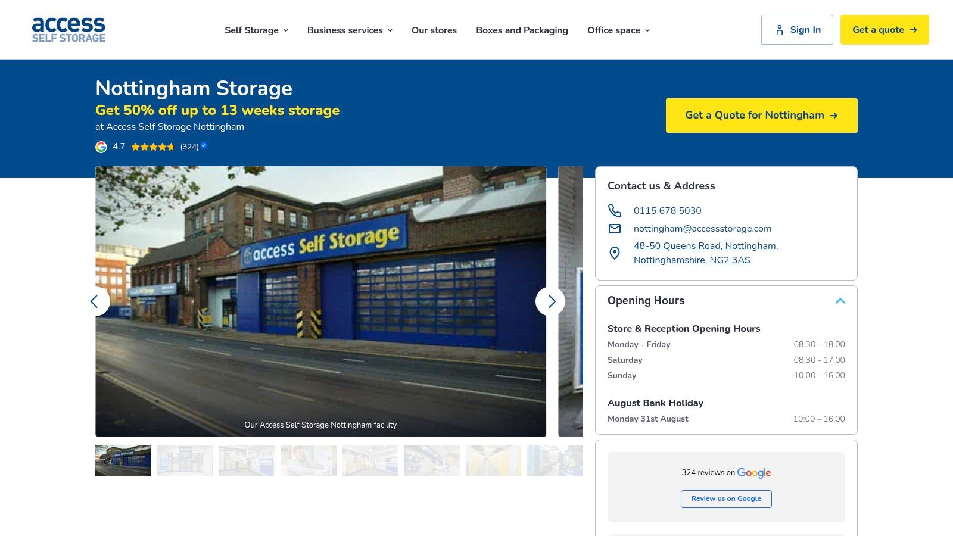Click the email envelope icon
Viewport: 953px width, 536px height.
tap(615, 229)
